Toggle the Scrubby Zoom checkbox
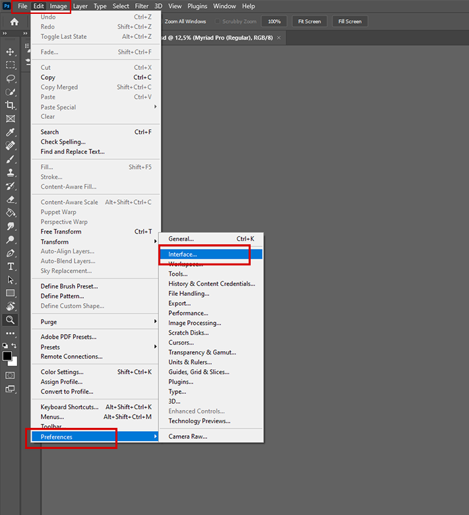The height and width of the screenshot is (515, 469). 217,21
